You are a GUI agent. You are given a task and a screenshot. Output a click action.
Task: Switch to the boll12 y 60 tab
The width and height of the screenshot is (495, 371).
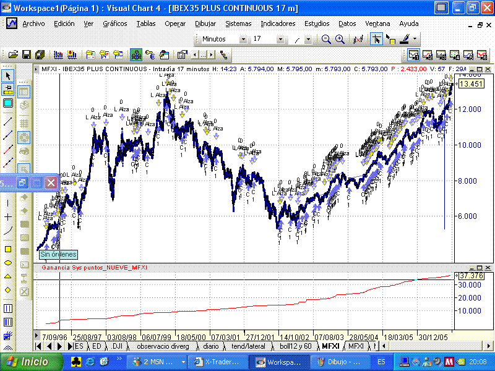[295, 346]
